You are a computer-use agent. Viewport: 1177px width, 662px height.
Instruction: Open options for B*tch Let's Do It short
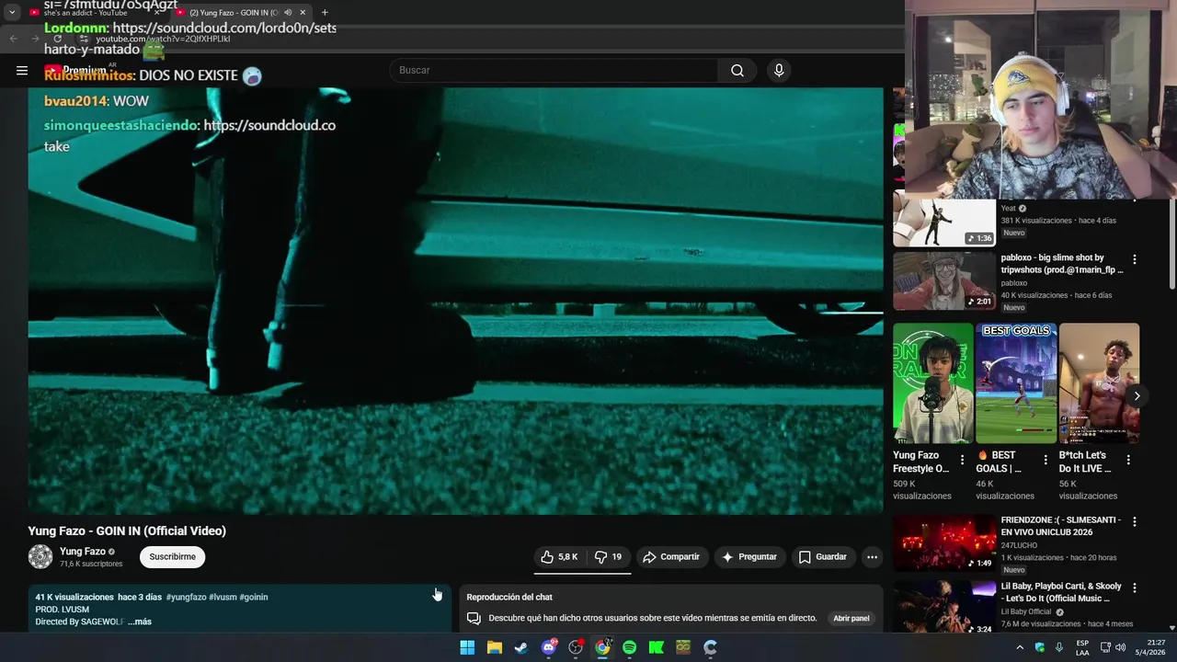tap(1128, 460)
